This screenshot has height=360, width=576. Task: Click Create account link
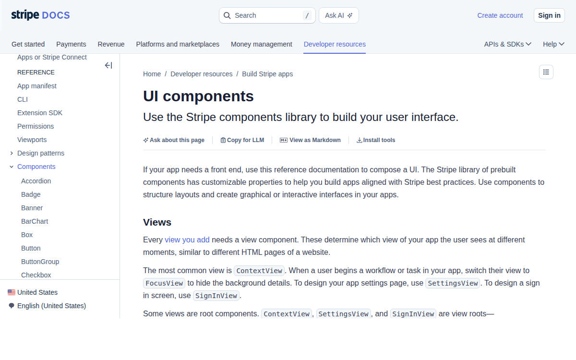click(500, 15)
